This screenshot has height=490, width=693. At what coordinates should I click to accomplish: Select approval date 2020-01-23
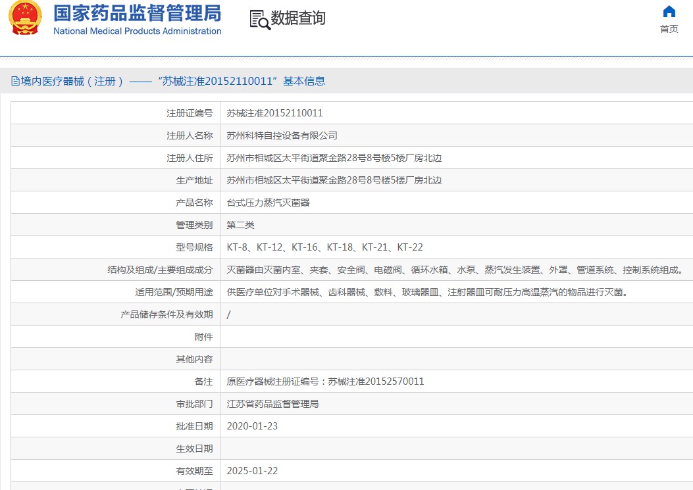pyautogui.click(x=252, y=426)
